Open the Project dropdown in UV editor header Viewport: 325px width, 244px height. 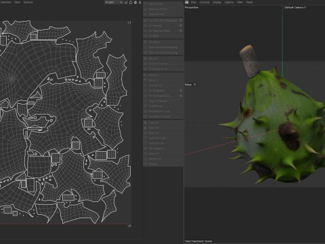114,2
